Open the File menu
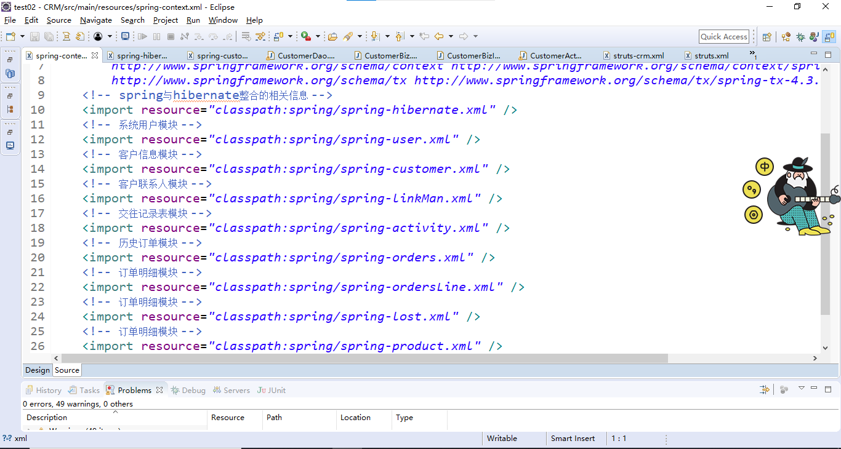This screenshot has width=841, height=449. pyautogui.click(x=10, y=20)
